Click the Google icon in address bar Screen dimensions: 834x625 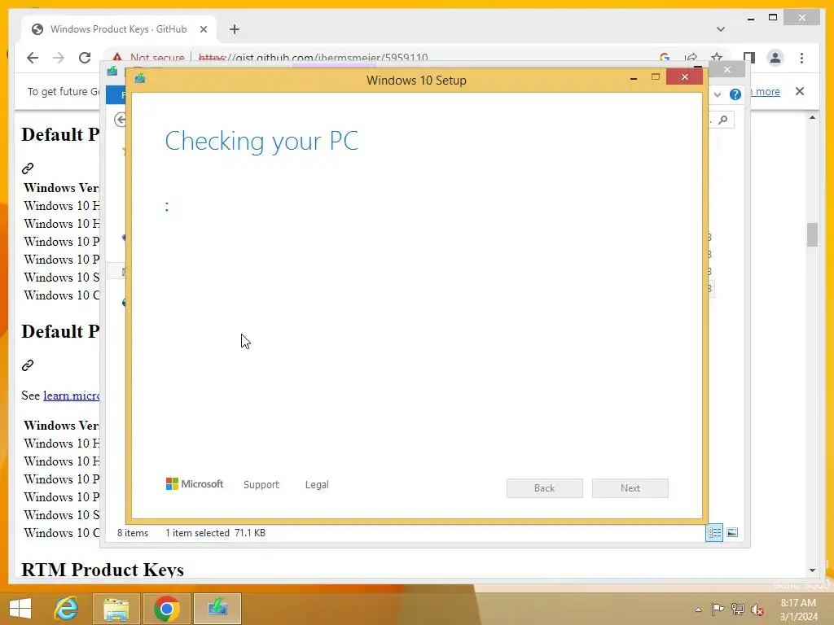(x=665, y=58)
